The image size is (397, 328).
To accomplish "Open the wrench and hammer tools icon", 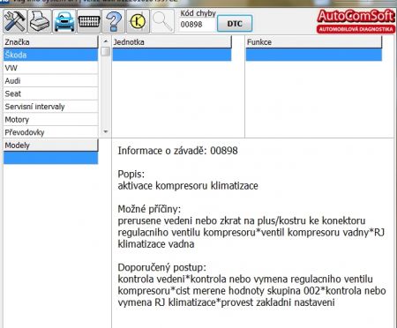I will click(15, 21).
